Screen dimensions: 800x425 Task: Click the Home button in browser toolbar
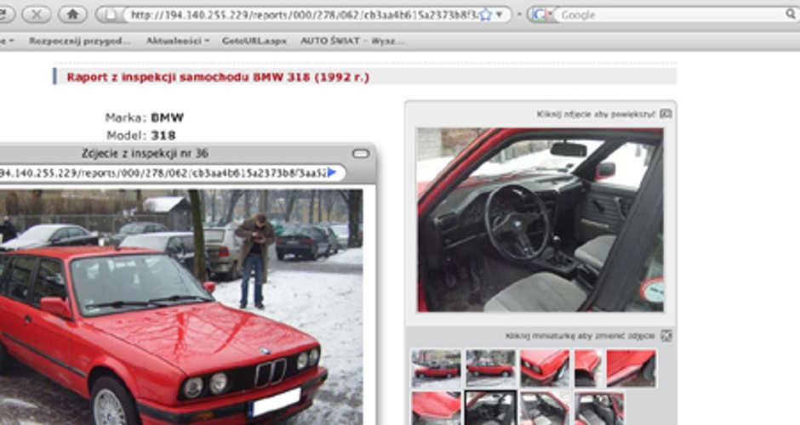tap(72, 14)
